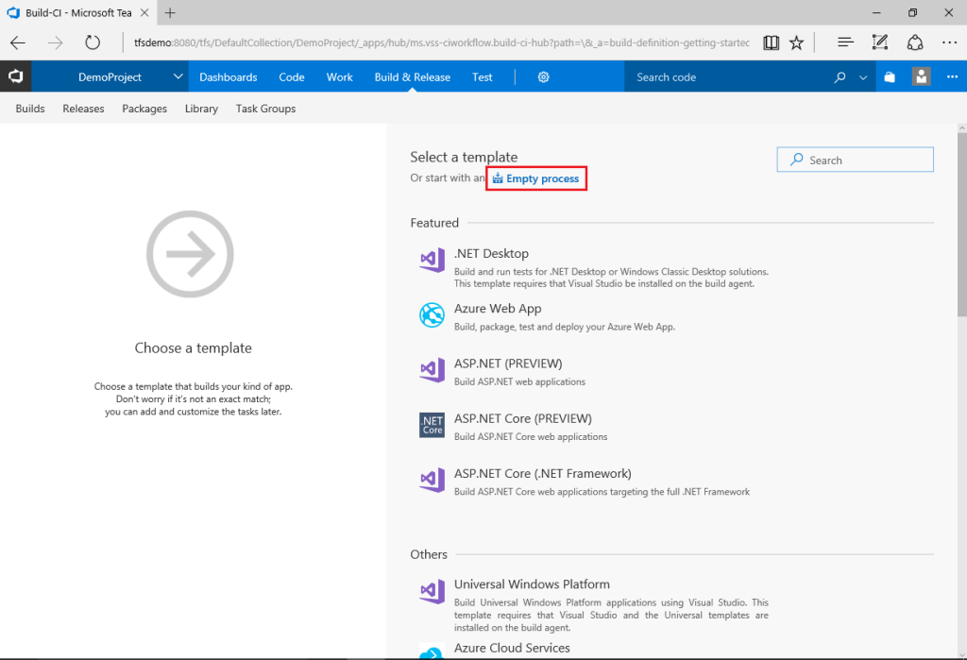The image size is (967, 660).
Task: Switch to the Build & Release tab
Action: click(412, 76)
